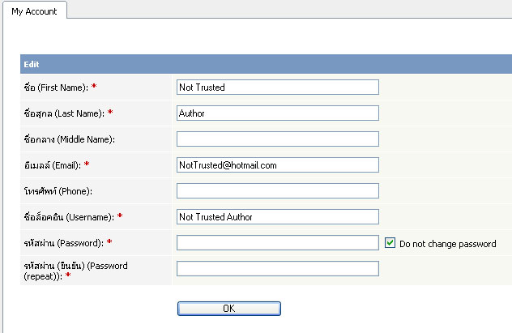Switch to the My Account tab
This screenshot has width=512, height=333.
(x=34, y=11)
